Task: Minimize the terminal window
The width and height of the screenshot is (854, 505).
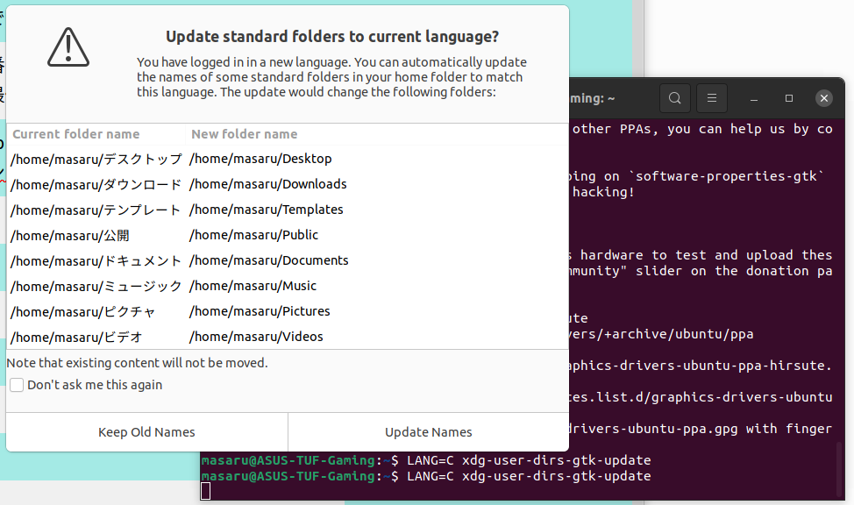Action: (755, 98)
